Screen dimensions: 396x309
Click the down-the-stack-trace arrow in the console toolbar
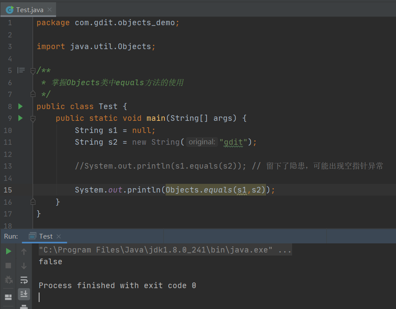(x=23, y=266)
